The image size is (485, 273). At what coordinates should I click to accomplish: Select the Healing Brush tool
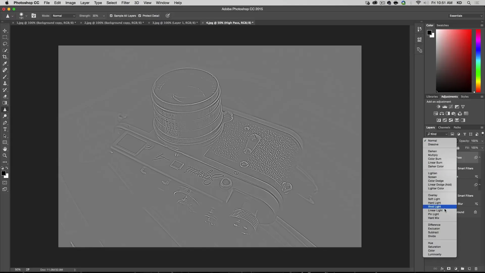point(5,70)
